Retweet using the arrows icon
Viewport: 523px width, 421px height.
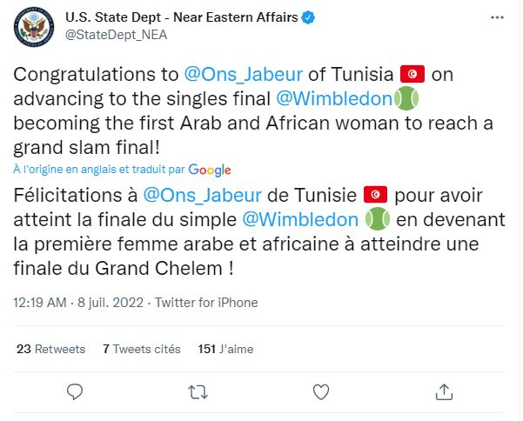198,391
